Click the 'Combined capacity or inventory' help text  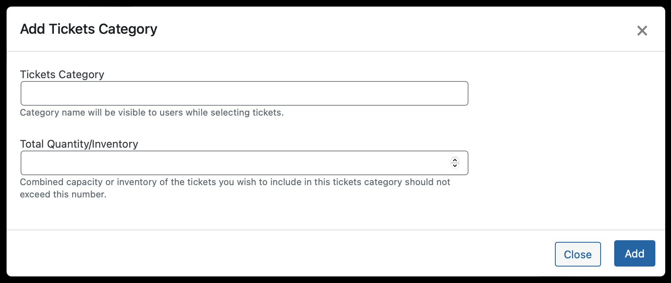(235, 182)
